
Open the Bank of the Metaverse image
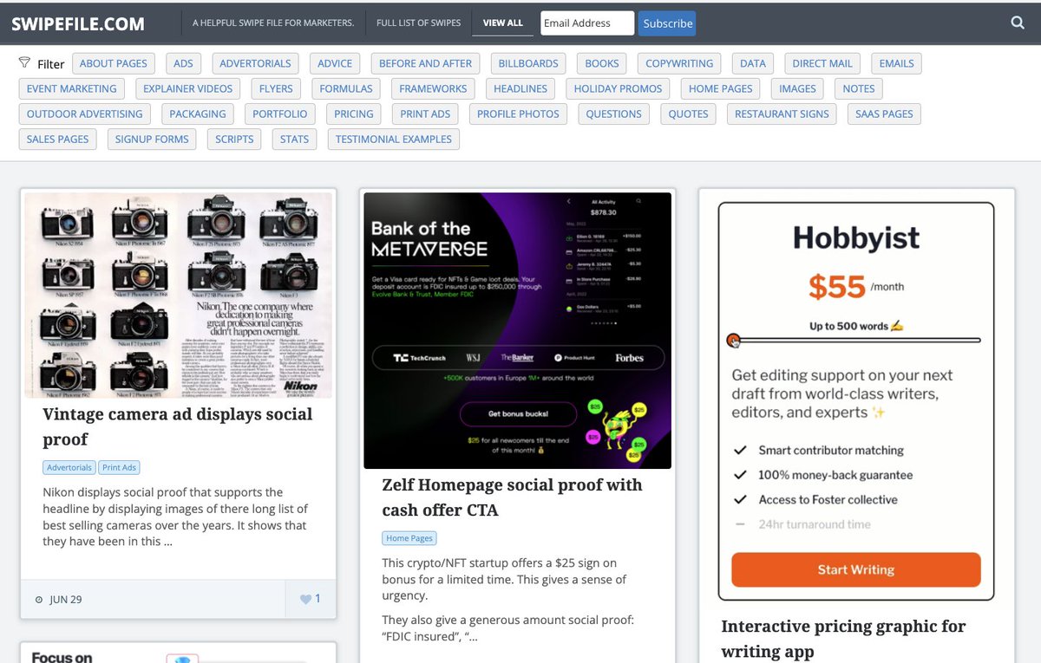(x=518, y=330)
